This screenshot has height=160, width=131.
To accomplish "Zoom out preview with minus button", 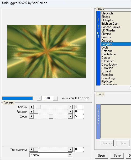I will pyautogui.click(x=56, y=98).
